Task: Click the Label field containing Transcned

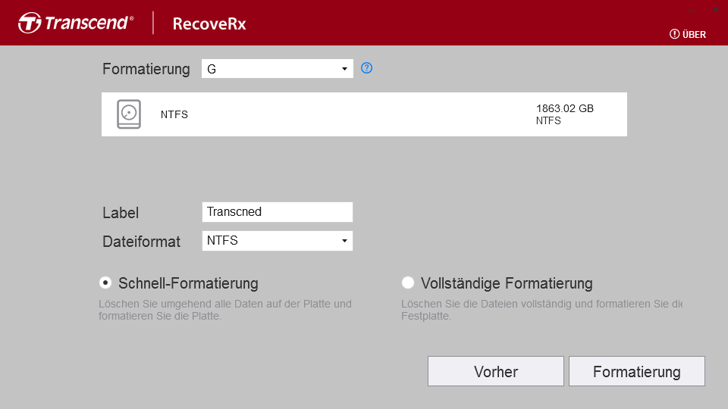Action: [278, 212]
